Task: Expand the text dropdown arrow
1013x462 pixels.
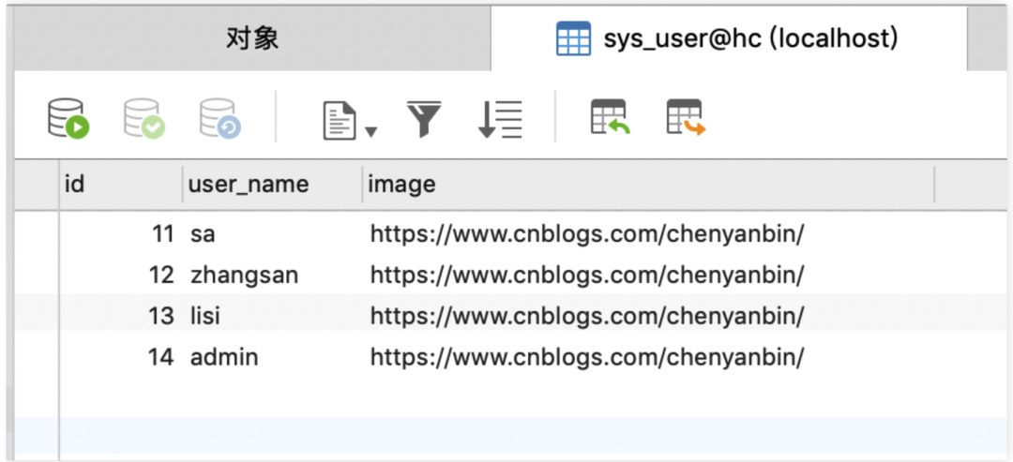Action: tap(370, 131)
